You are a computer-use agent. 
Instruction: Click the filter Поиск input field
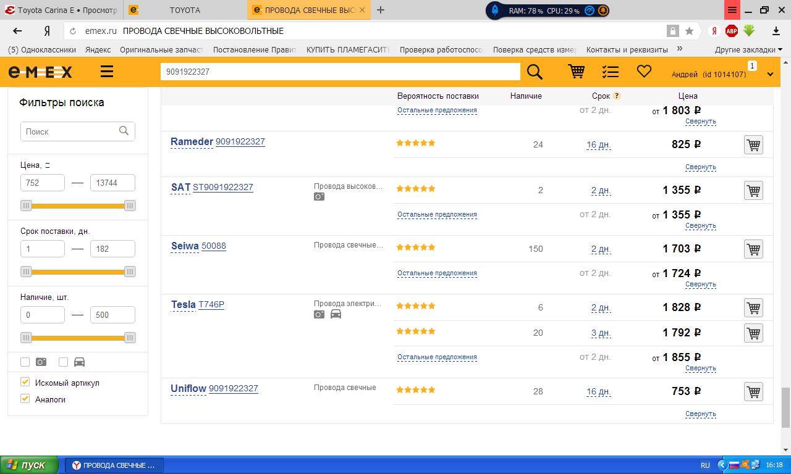(x=69, y=131)
